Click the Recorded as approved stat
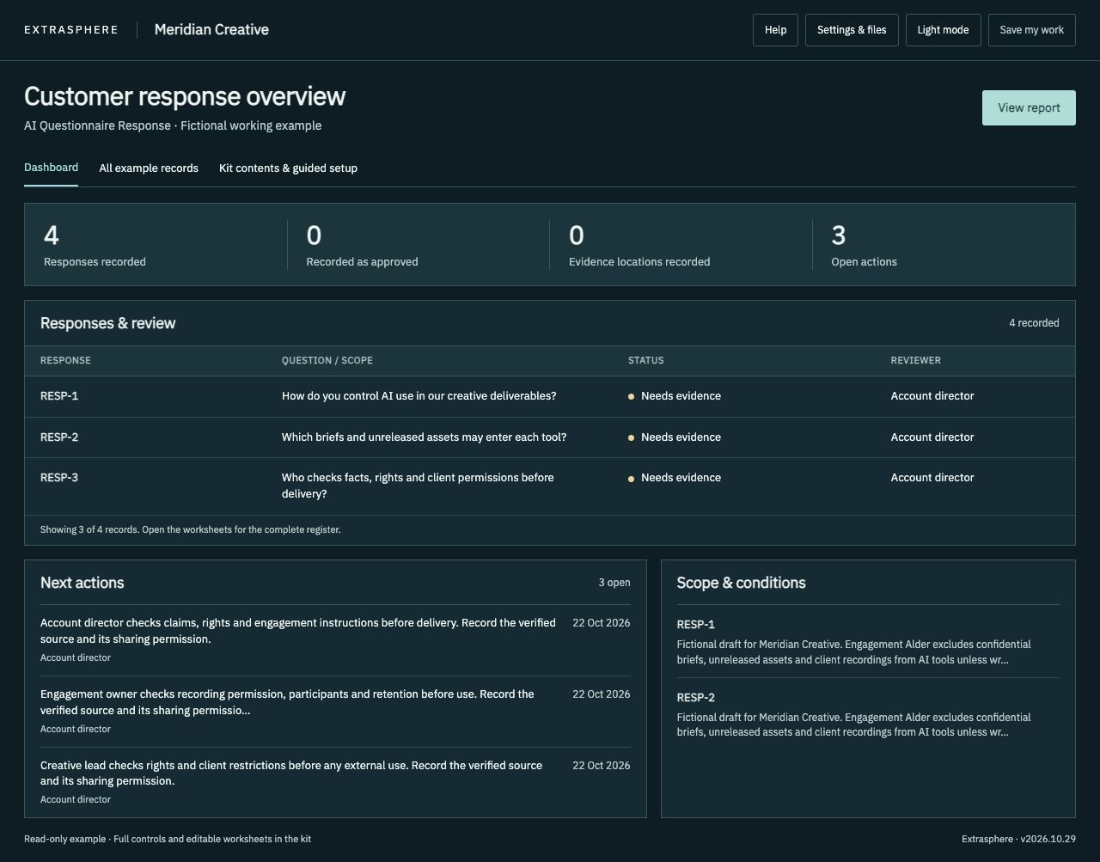The height and width of the screenshot is (862, 1100). 419,245
